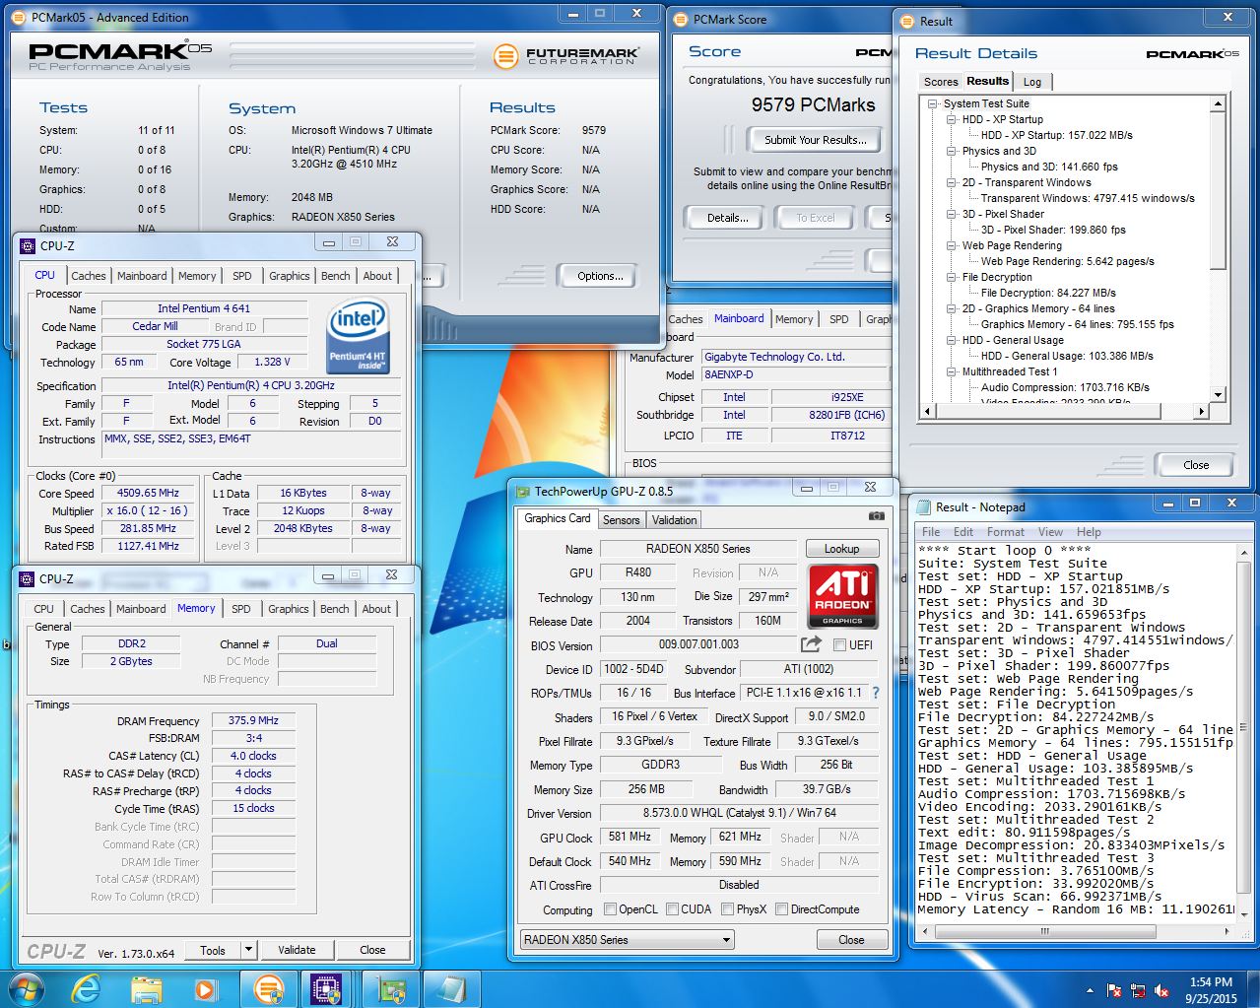Click the GPU-Z Name field
1260x1008 pixels.
pyautogui.click(x=697, y=549)
